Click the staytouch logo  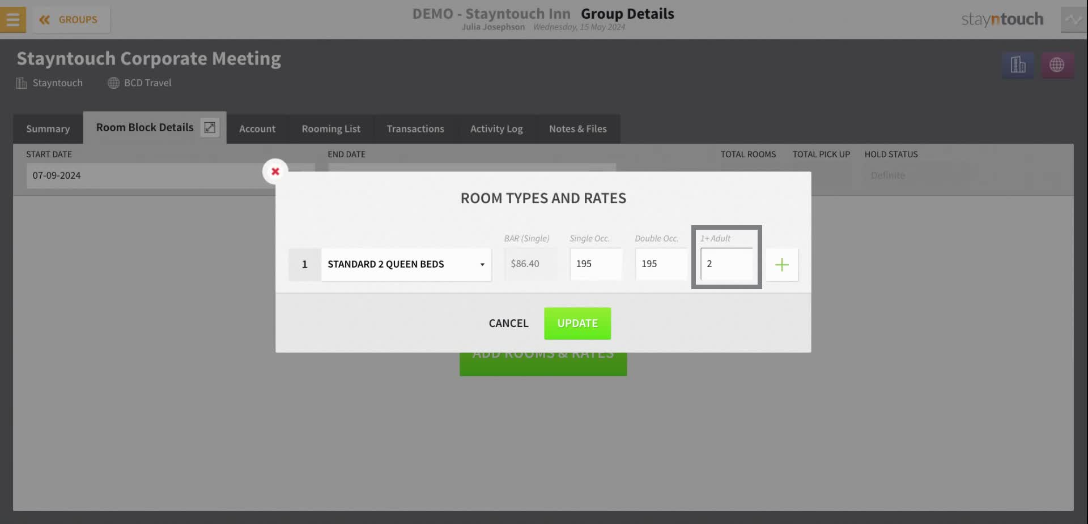click(x=1002, y=20)
